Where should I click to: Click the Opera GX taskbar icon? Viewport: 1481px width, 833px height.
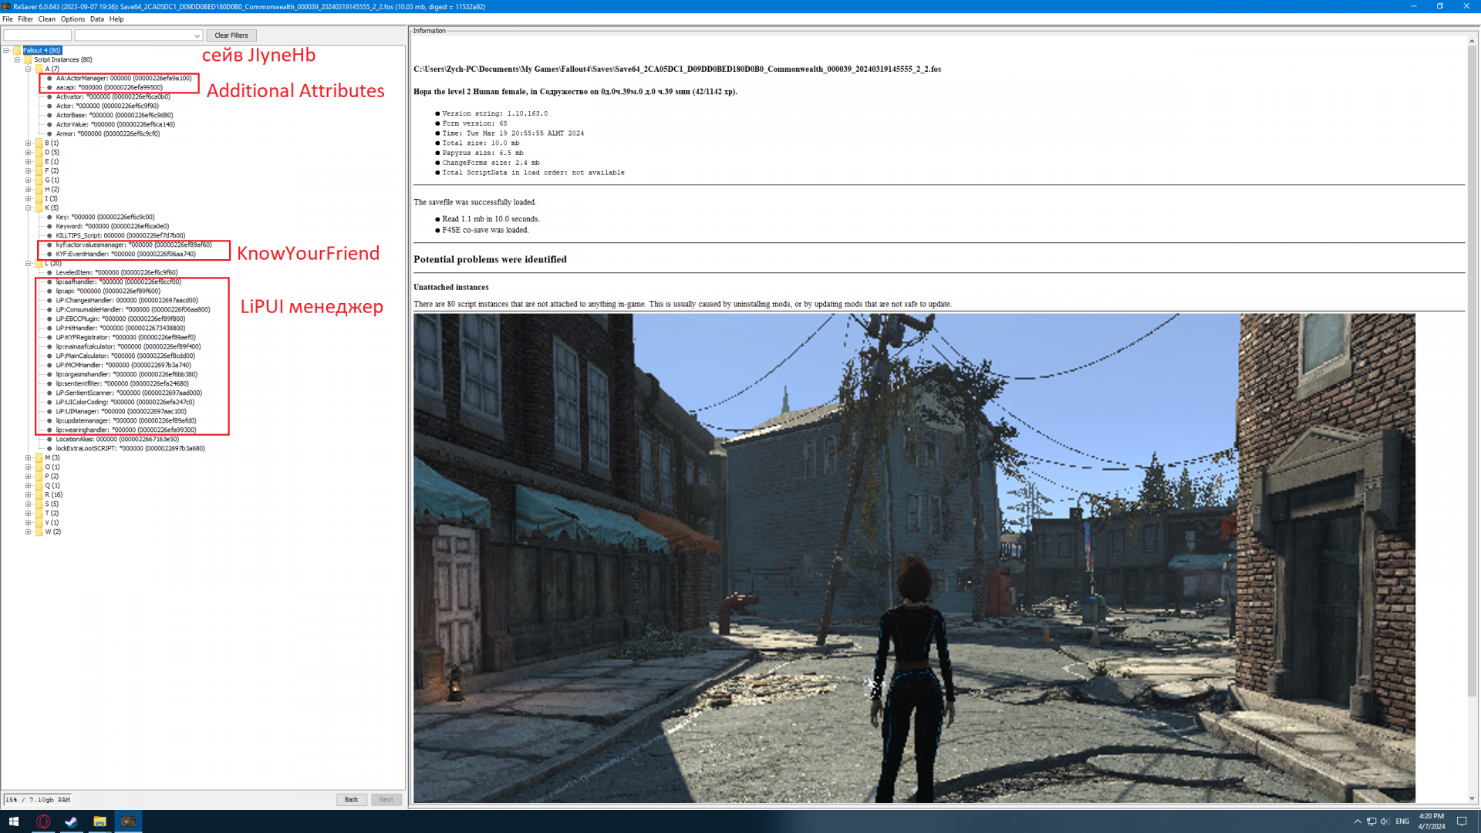pos(43,821)
